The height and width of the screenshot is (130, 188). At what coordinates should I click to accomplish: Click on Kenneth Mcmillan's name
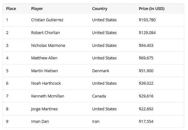[47, 96]
